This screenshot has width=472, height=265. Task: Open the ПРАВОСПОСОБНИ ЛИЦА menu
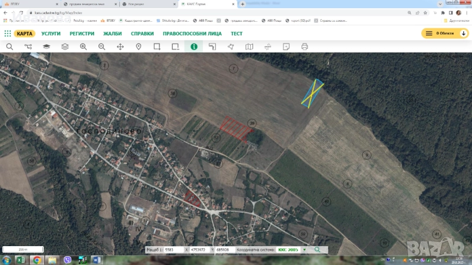(192, 34)
